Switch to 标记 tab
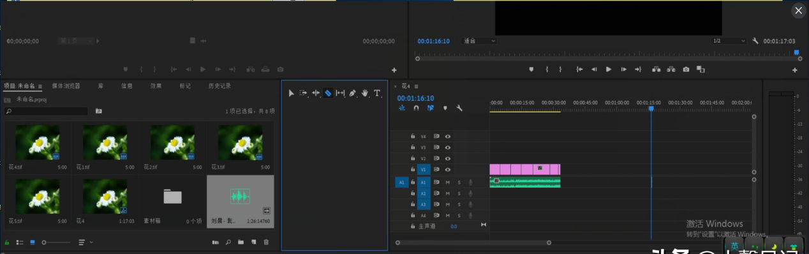The height and width of the screenshot is (254, 809). point(185,86)
